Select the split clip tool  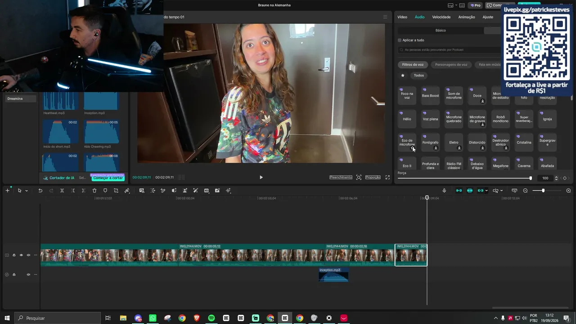pos(62,191)
